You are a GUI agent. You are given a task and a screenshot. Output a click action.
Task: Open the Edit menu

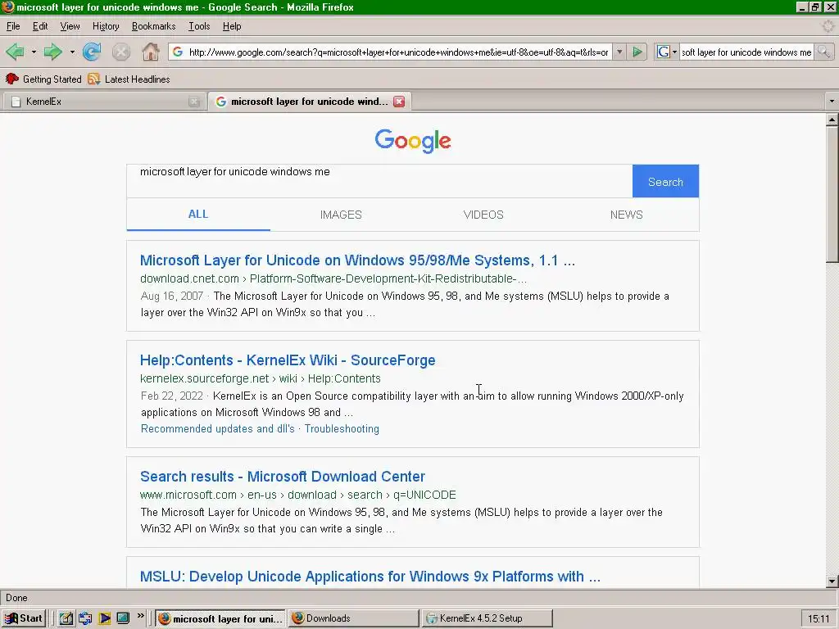40,26
